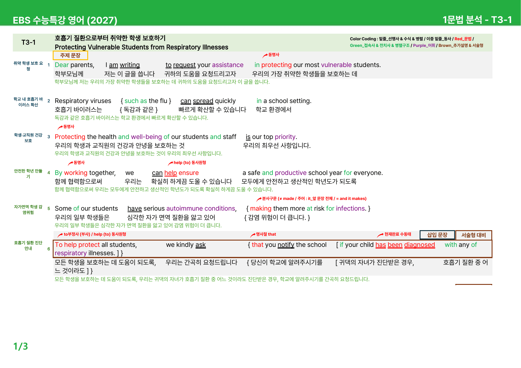Image resolution: width=521 pixels, height=368 pixels.
Task: Click the '동명사' note above 'in protecting'
Action: click(x=274, y=55)
